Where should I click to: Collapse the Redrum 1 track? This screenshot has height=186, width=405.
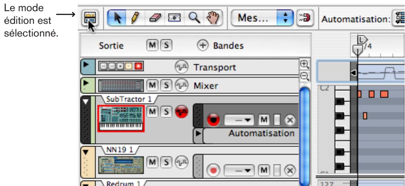coord(86,184)
